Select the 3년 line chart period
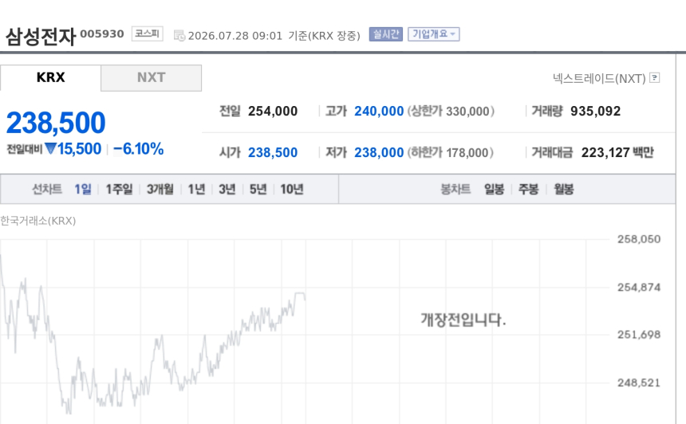Screen dimensions: 686x424 click(x=227, y=189)
